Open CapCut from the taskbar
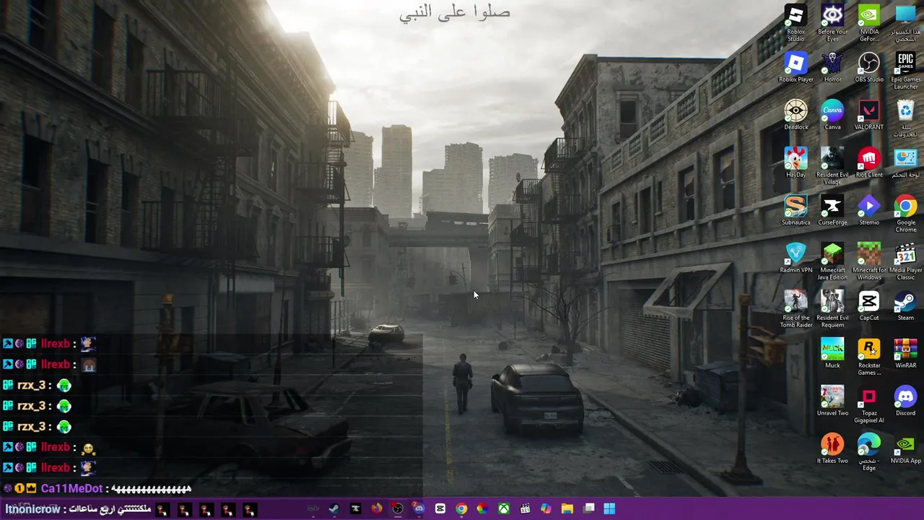Viewport: 924px width, 520px height. pyautogui.click(x=440, y=508)
